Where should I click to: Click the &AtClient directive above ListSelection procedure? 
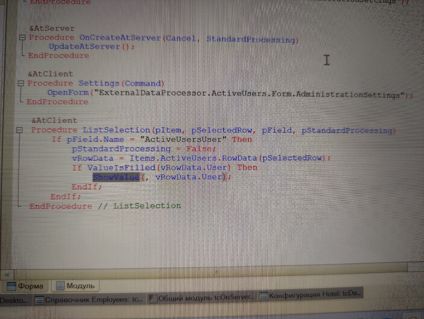[54, 121]
